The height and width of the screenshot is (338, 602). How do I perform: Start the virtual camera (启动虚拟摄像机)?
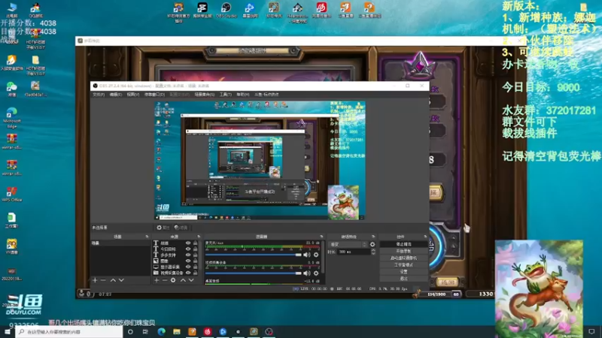[x=403, y=258]
